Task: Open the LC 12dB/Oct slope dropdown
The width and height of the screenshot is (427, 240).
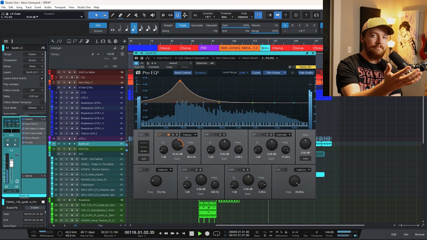Action: [x=164, y=170]
